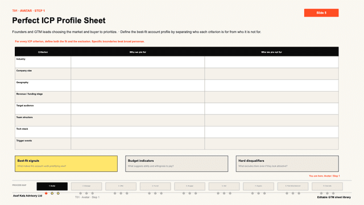This screenshot has height=205, width=364.
Task: Select the '2. Message' process step
Action: (86, 186)
